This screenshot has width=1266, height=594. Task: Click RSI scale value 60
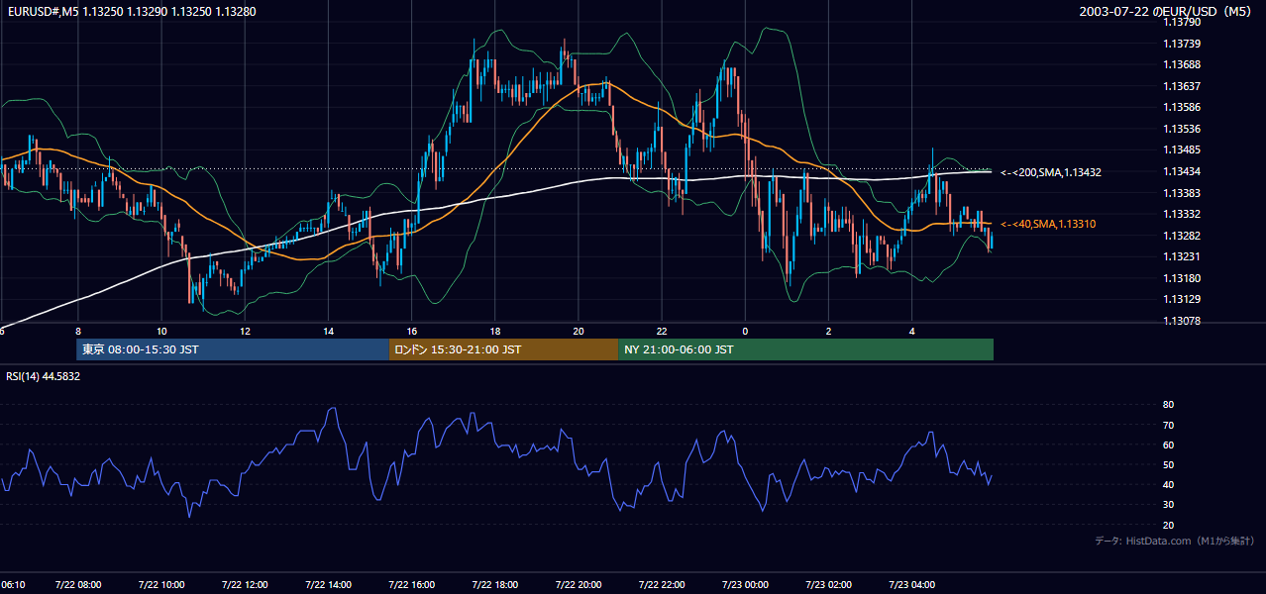pos(1169,445)
